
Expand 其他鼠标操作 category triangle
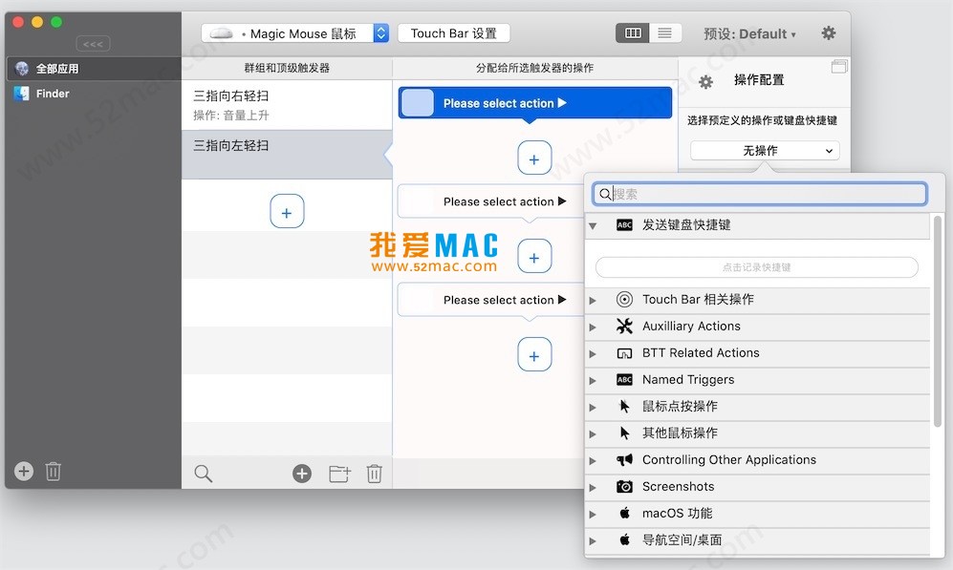593,433
